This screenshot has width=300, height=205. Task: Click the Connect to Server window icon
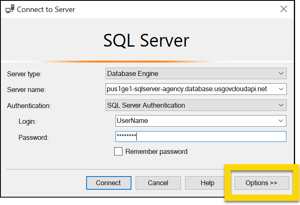8,9
